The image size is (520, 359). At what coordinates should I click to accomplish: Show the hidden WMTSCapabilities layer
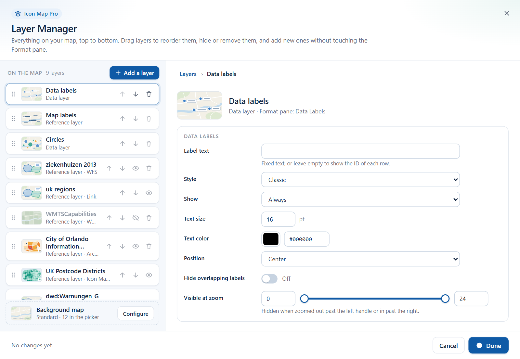[136, 218]
